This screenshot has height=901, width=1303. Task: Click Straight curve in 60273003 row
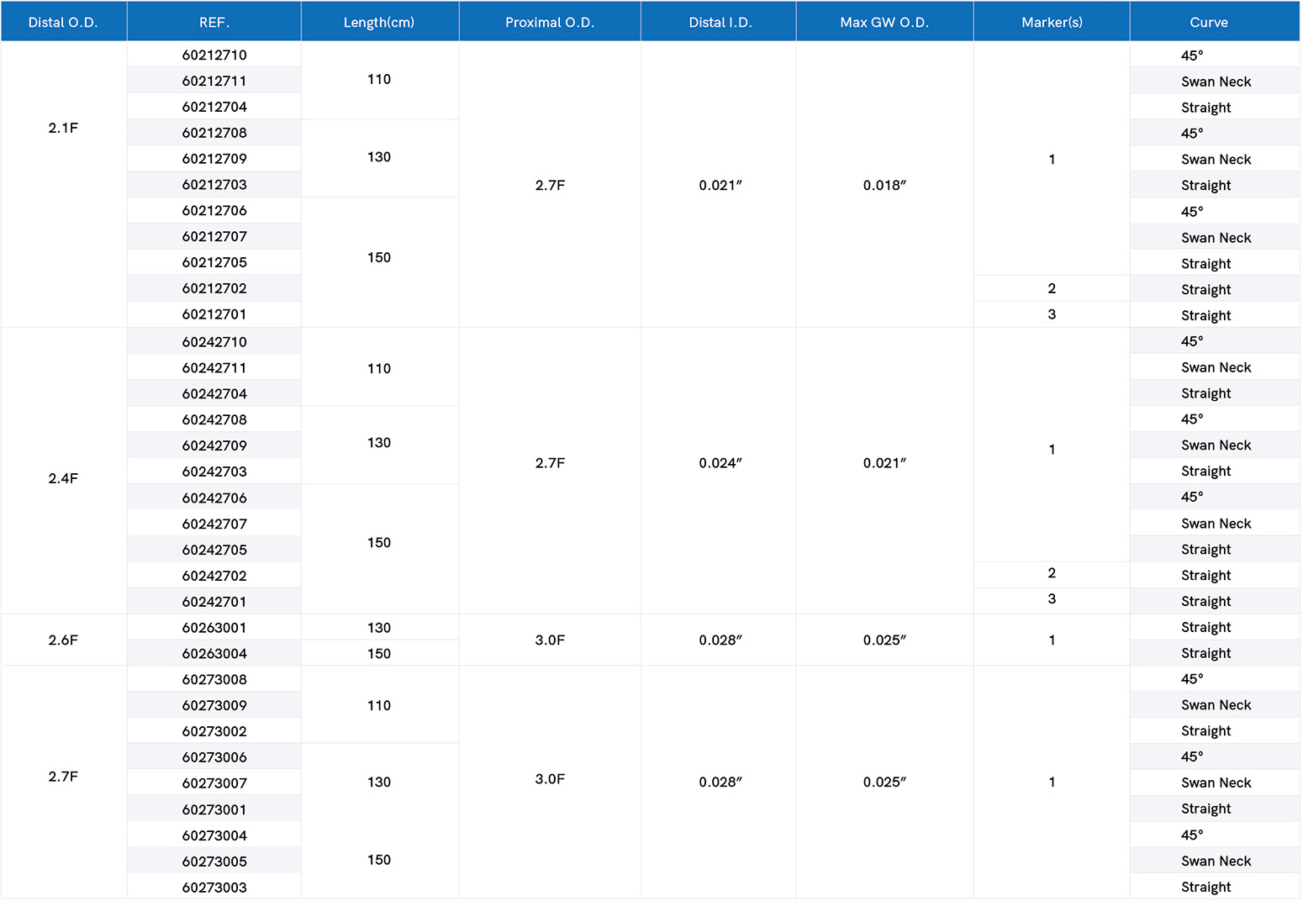tap(1205, 888)
